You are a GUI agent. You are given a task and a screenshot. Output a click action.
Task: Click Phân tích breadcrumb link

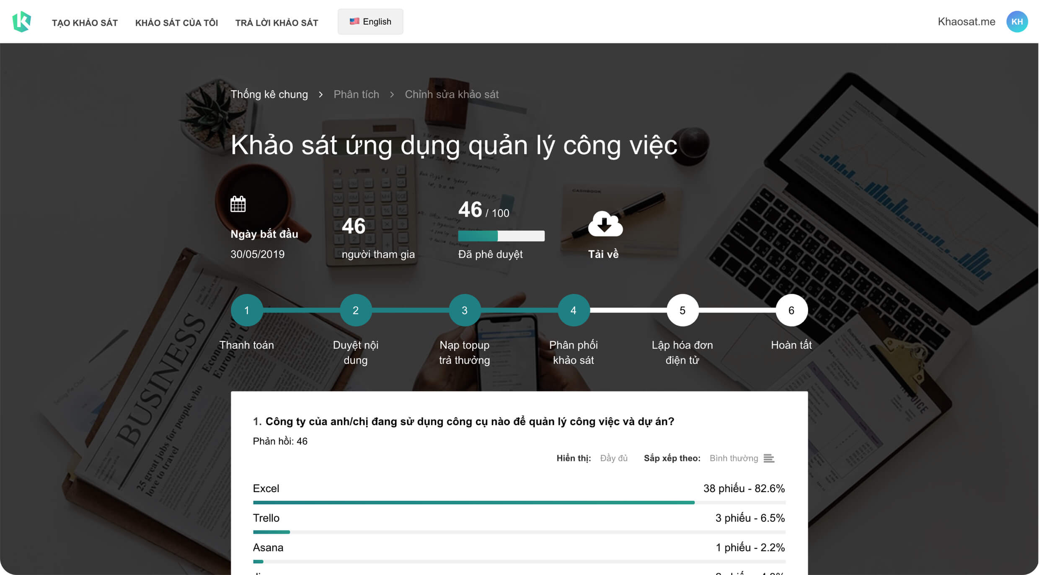(x=357, y=93)
